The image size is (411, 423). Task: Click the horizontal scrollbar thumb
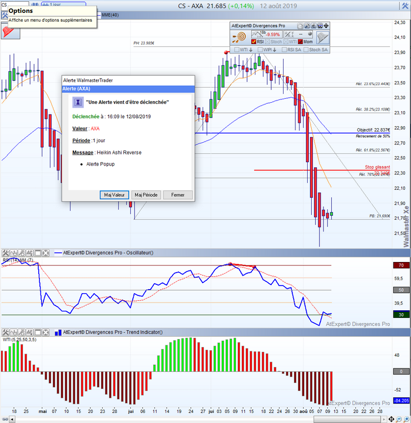(x=347, y=419)
